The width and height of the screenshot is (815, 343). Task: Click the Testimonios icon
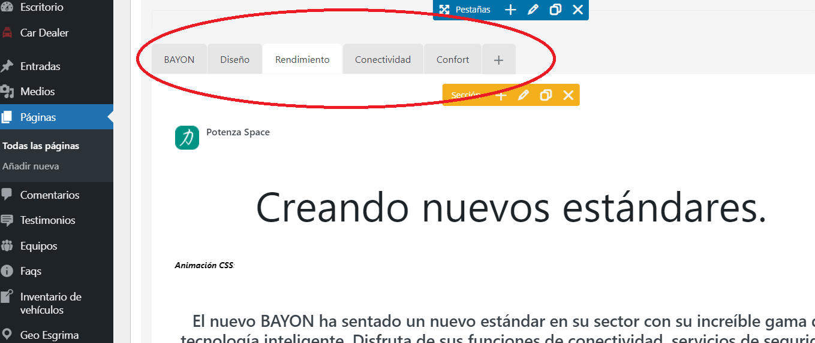[x=7, y=220]
